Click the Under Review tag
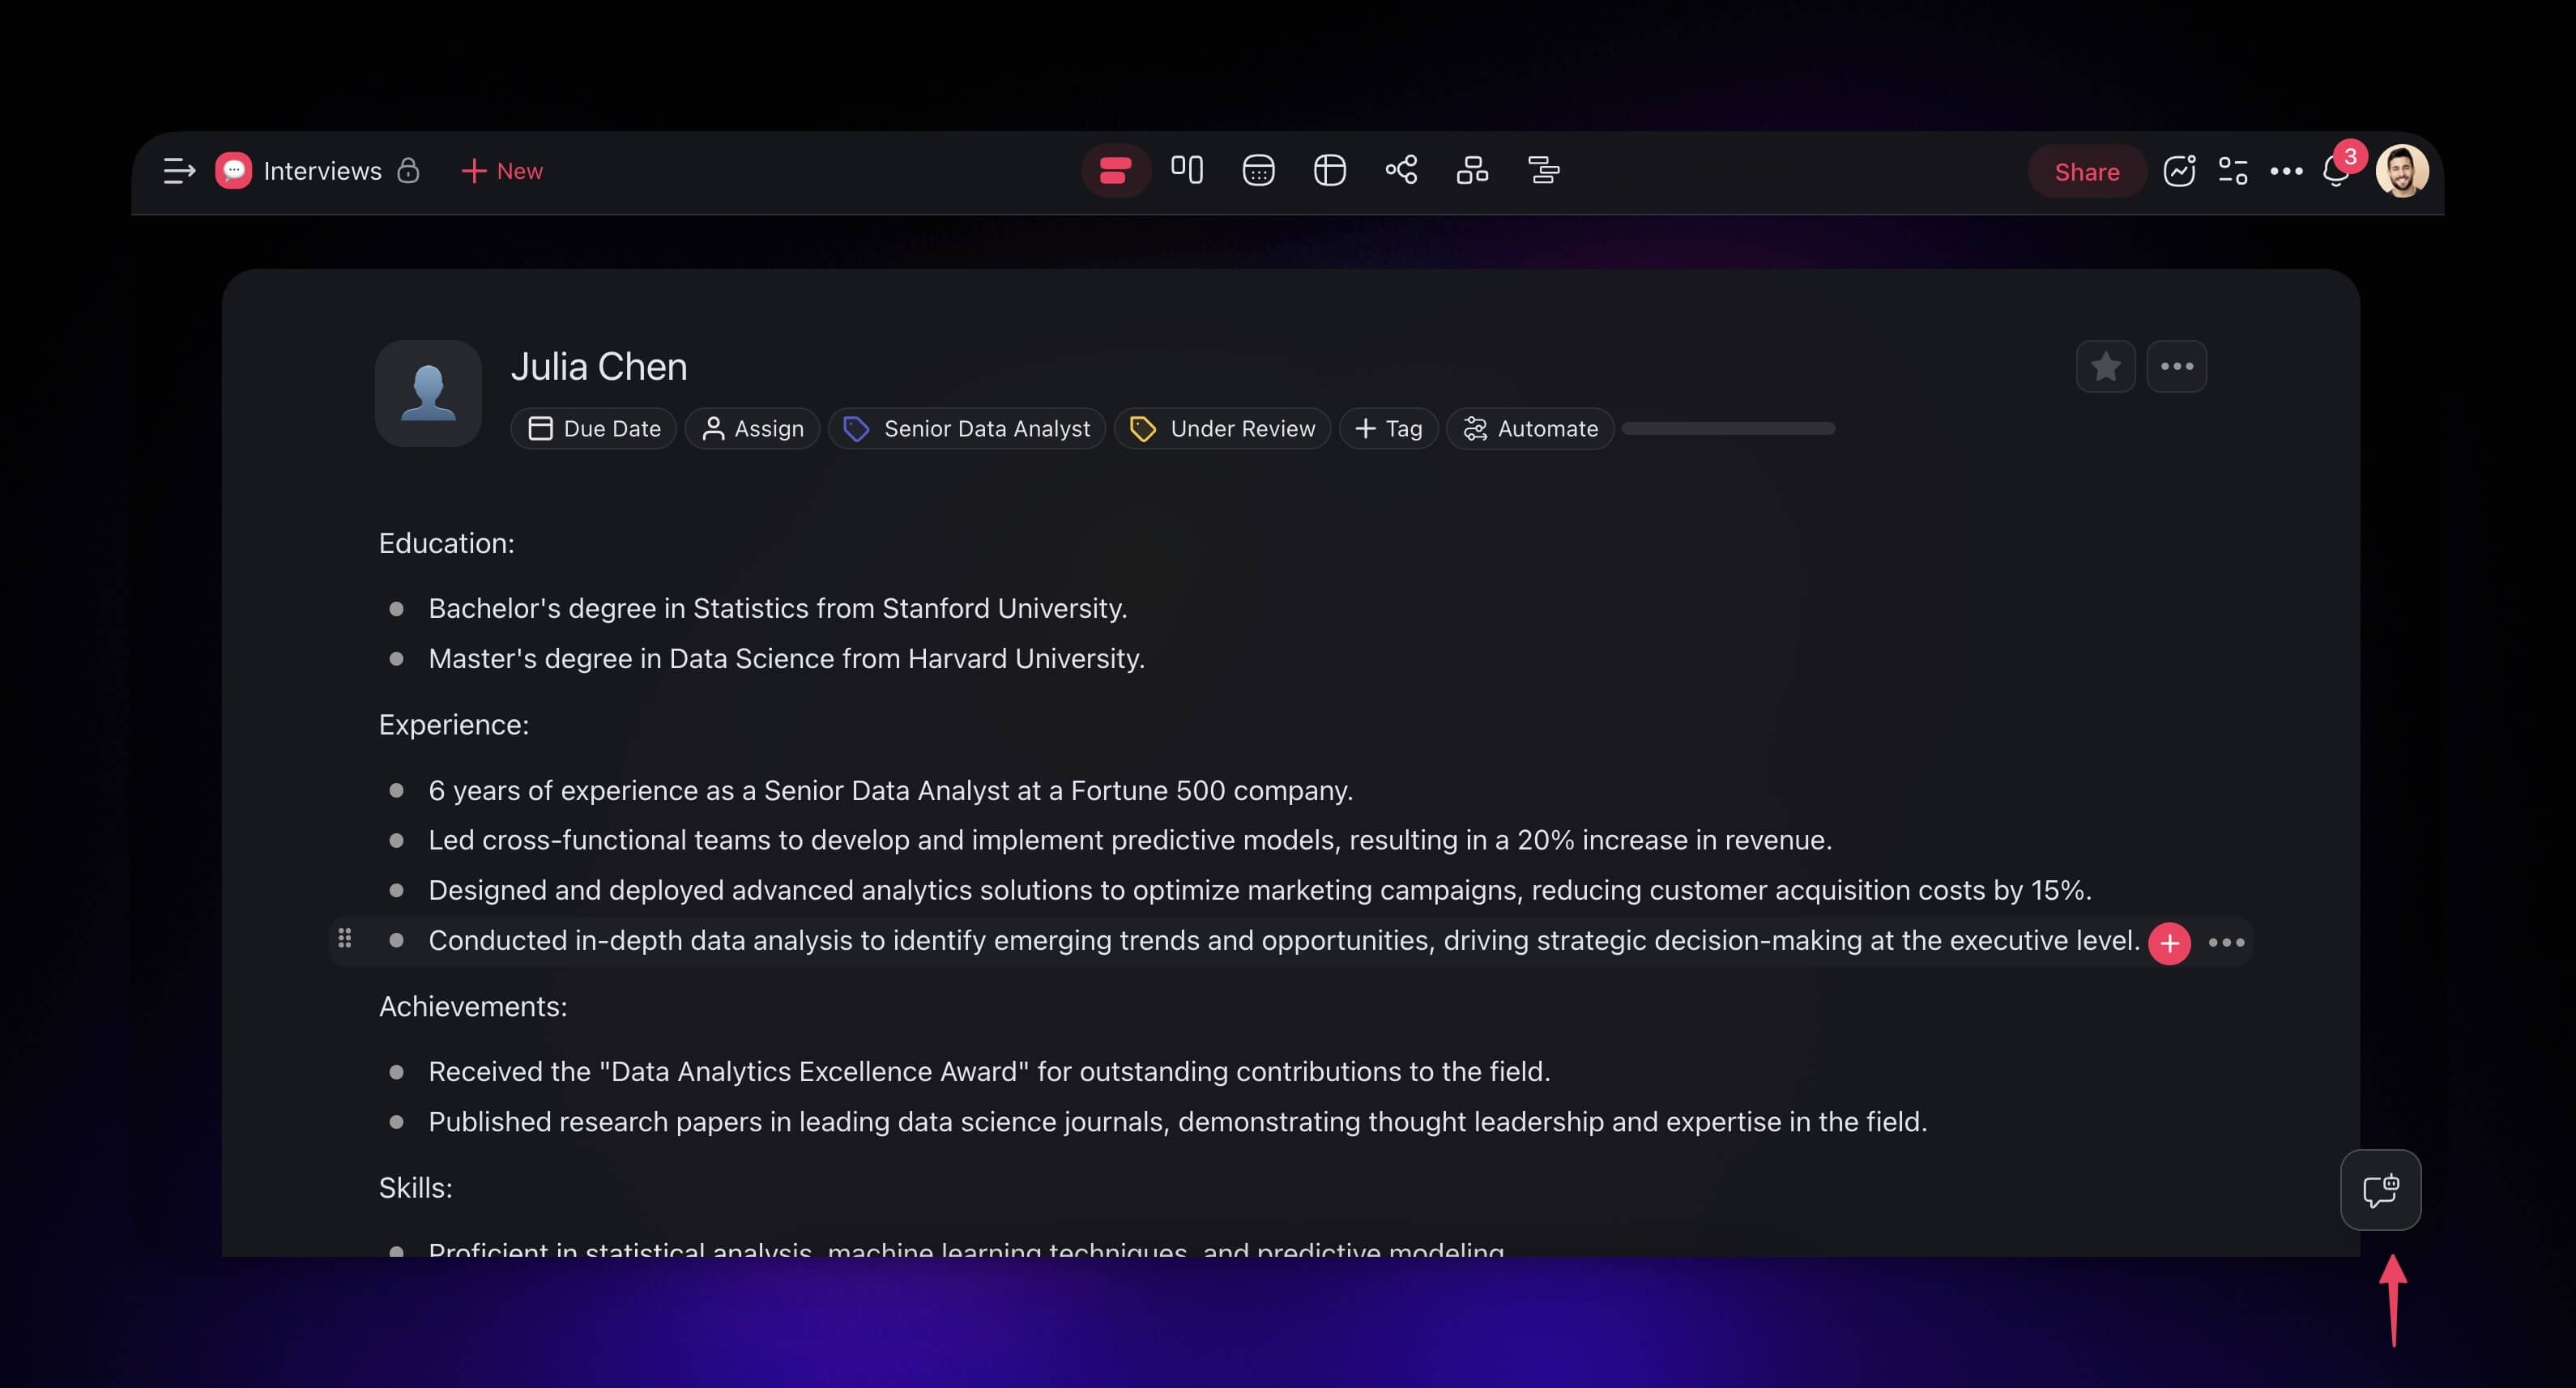 [x=1222, y=429]
